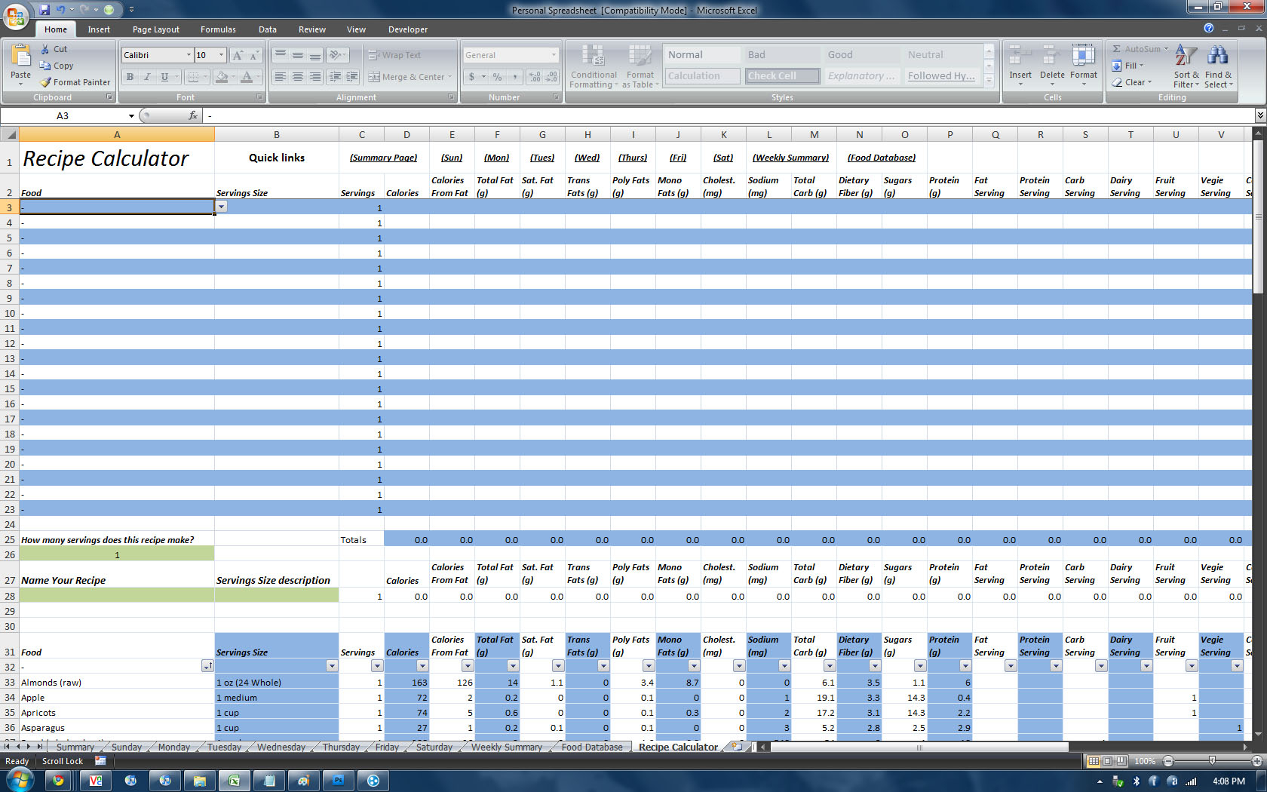This screenshot has width=1267, height=792.
Task: Select the Format Painter tool
Action: [75, 82]
